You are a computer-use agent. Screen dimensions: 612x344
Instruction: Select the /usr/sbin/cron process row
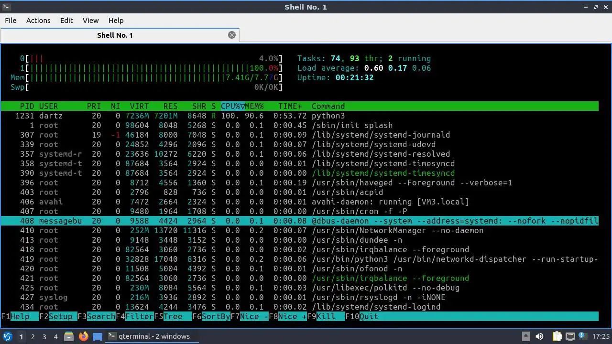(x=300, y=211)
